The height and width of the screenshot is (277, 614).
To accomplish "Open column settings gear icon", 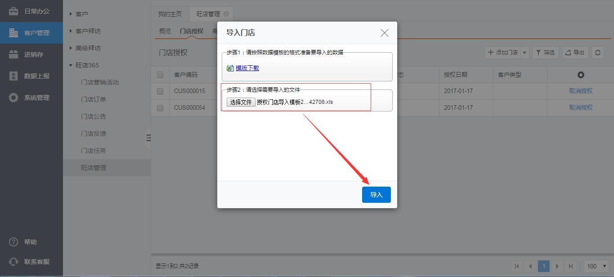I will 580,75.
